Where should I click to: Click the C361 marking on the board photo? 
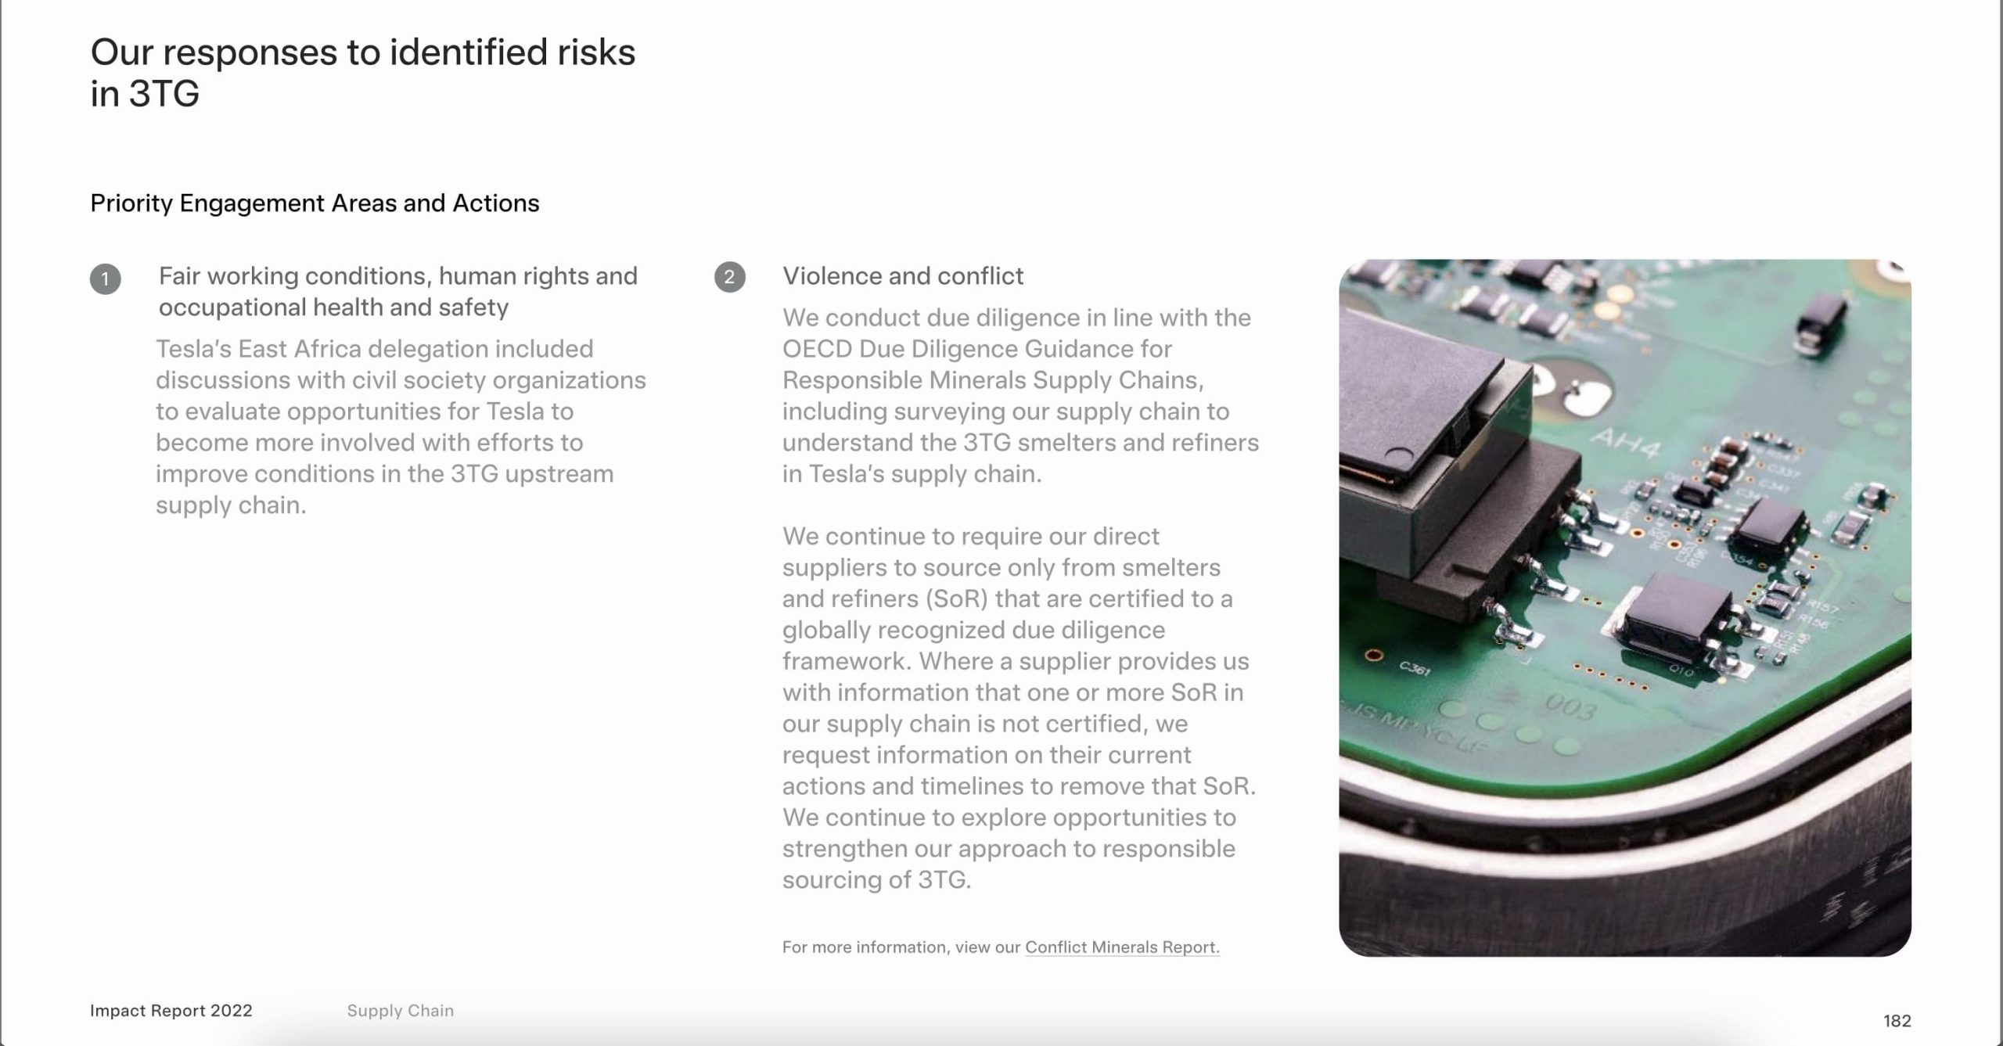1415,667
